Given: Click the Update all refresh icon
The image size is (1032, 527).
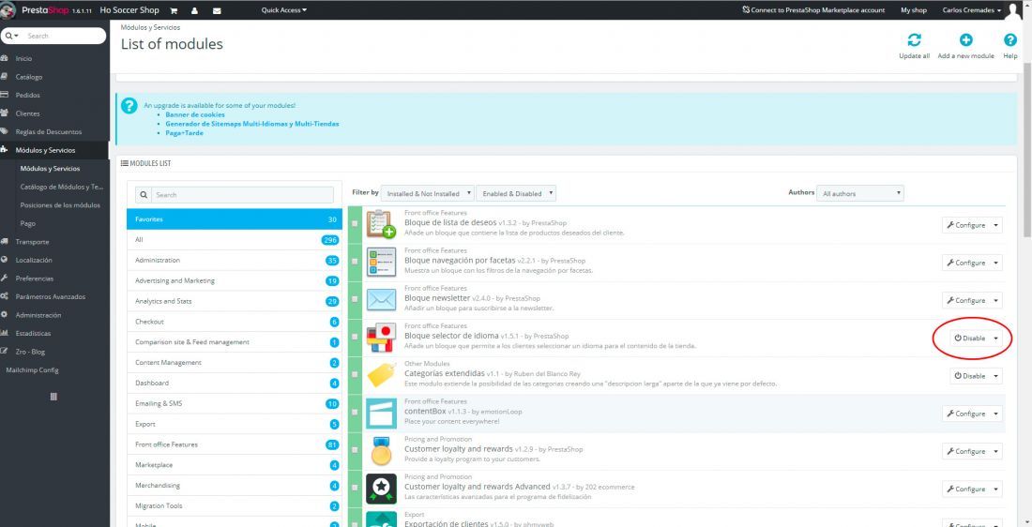Looking at the screenshot, I should click(x=914, y=40).
